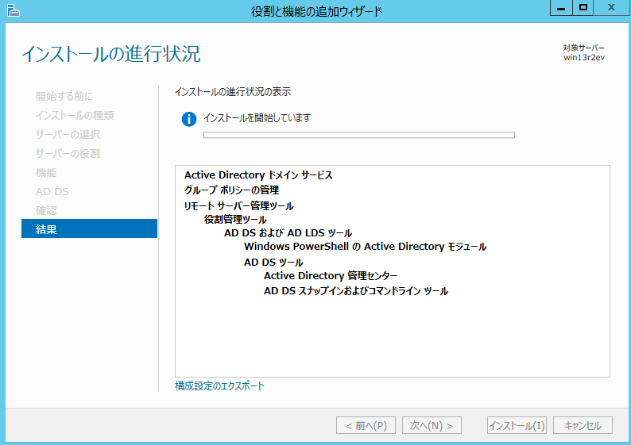Screen dimensions: 631x445
Task: Select グループ ポリシーの管理 entry
Action: pos(231,190)
